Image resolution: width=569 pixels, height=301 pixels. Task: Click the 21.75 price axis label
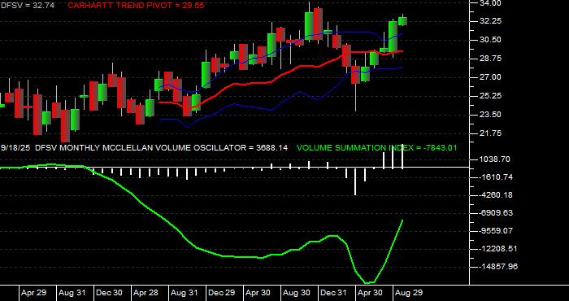pos(490,133)
